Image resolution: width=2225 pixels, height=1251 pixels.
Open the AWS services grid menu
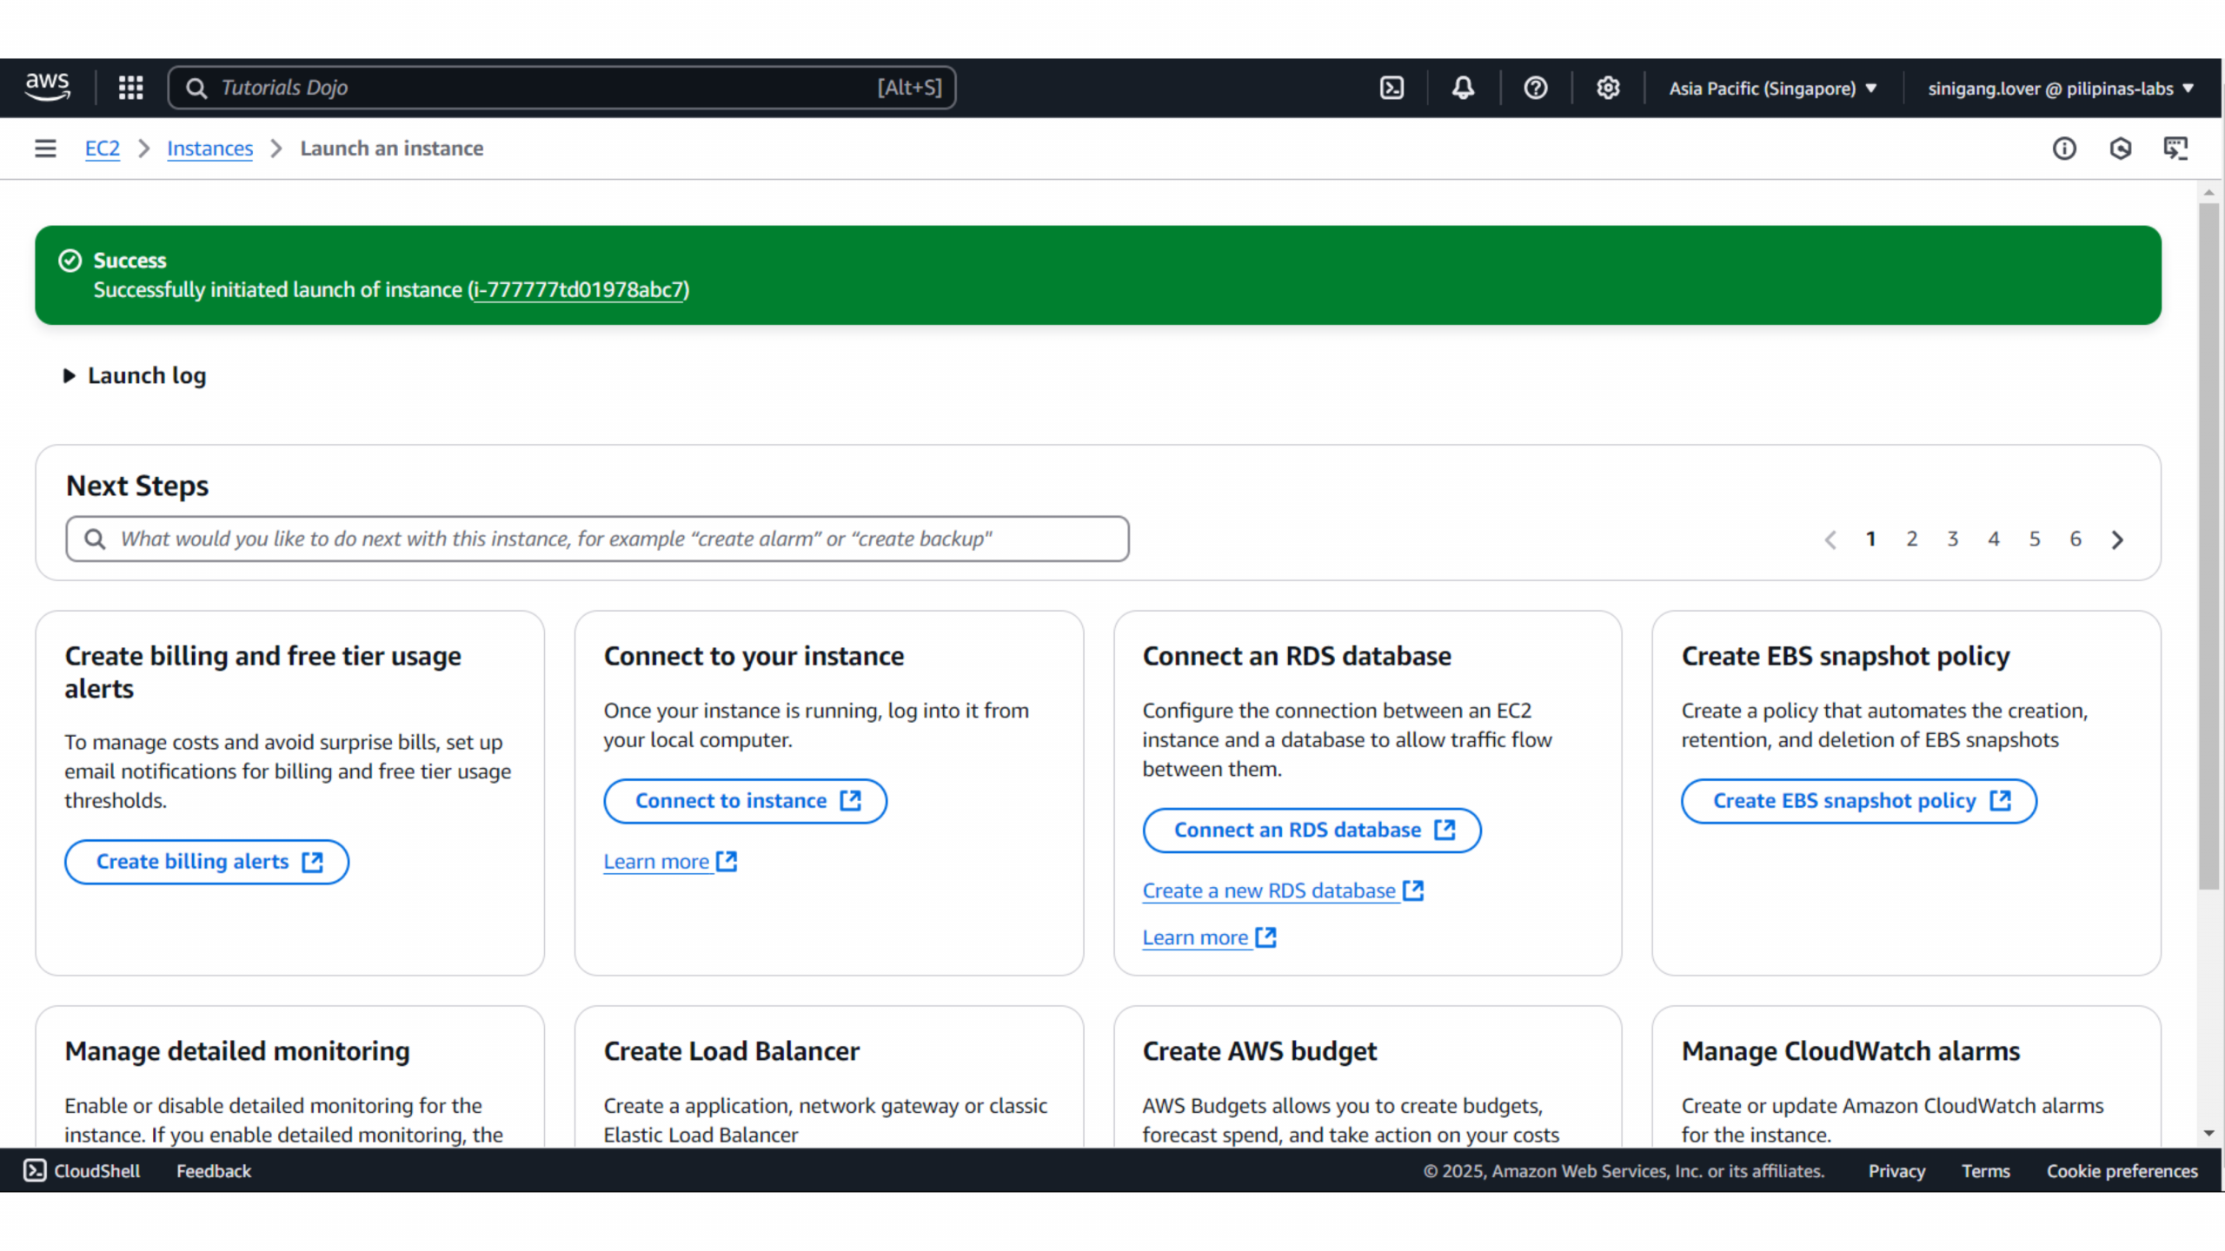(x=130, y=88)
